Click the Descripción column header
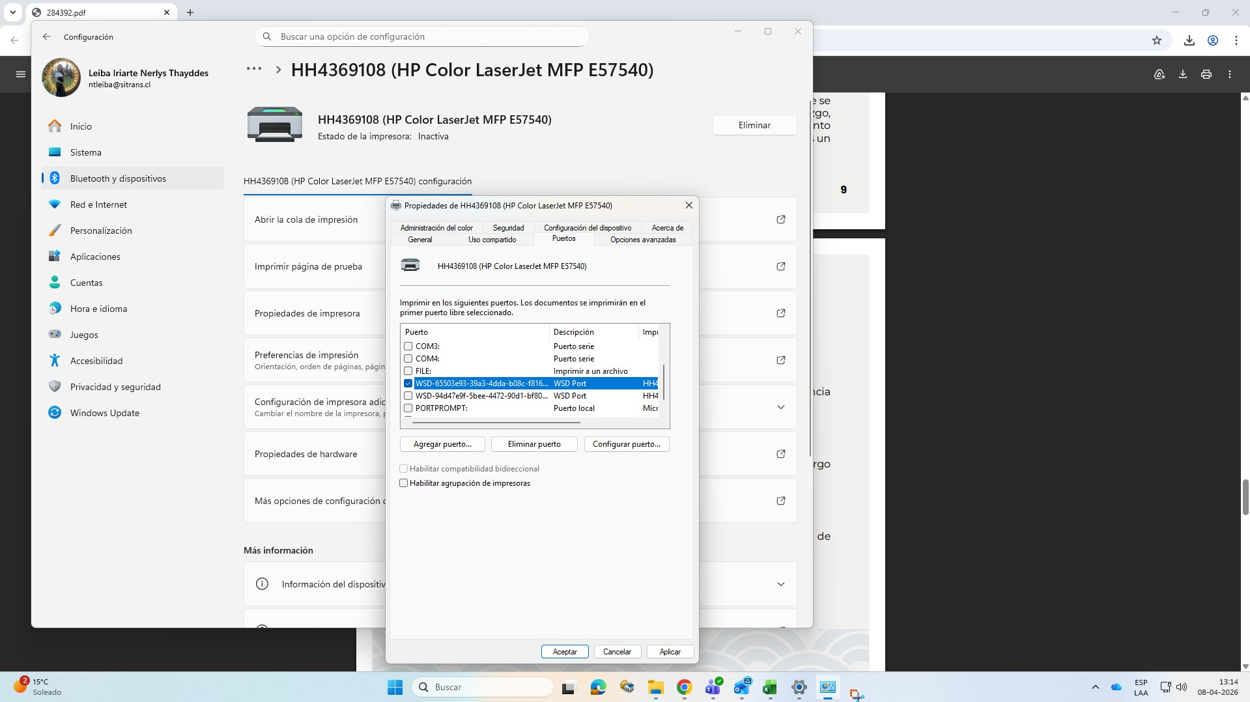 593,332
